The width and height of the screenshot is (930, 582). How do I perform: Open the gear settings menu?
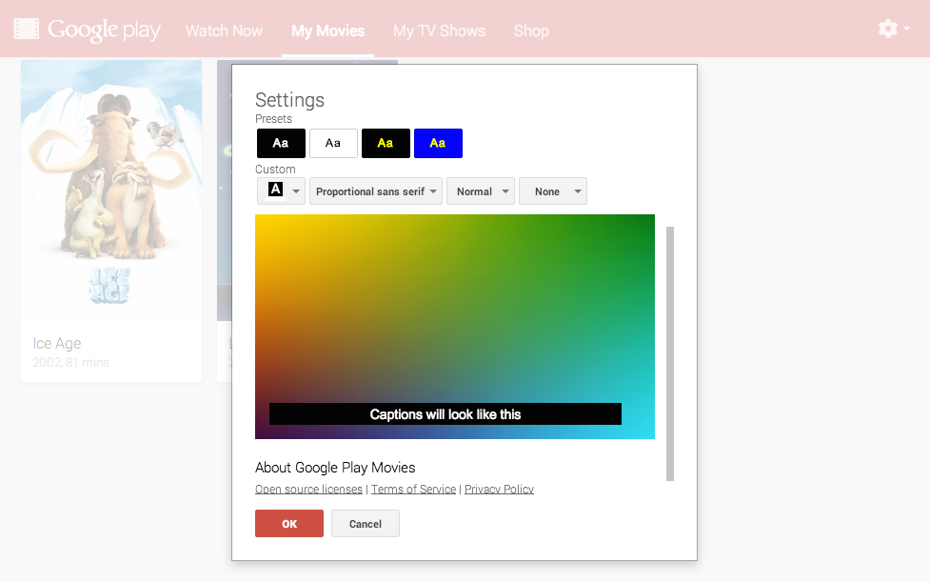click(x=892, y=30)
